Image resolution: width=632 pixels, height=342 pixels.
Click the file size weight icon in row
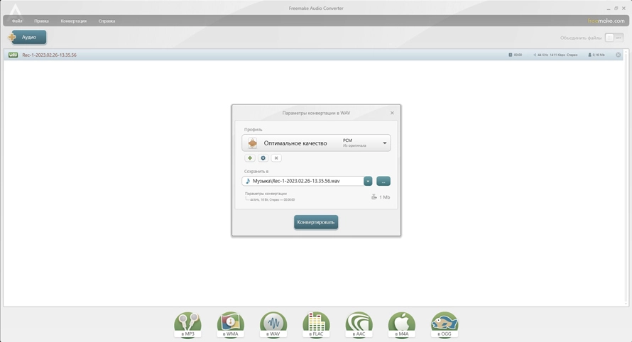(x=589, y=55)
